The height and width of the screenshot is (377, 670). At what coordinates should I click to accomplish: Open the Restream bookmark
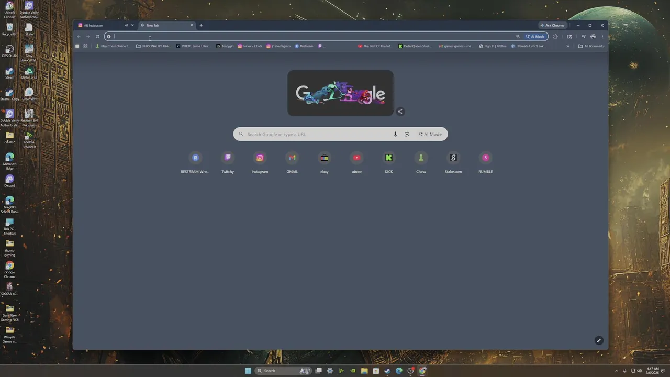pyautogui.click(x=304, y=46)
